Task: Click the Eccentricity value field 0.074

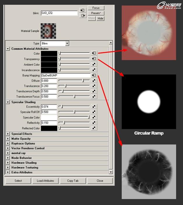Action: click(49, 107)
